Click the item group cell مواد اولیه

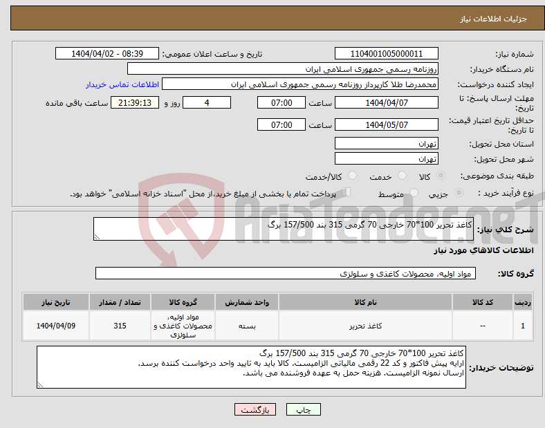tap(183, 326)
